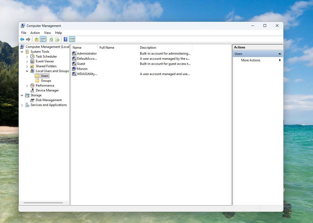Expand the Task Scheduler node chevron

(x=27, y=57)
